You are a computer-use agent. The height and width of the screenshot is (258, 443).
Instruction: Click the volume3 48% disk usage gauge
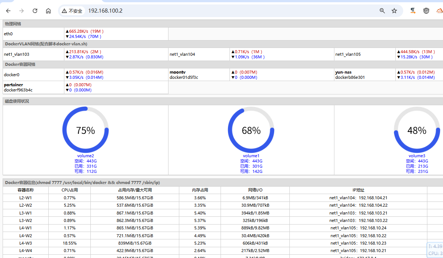(417, 130)
